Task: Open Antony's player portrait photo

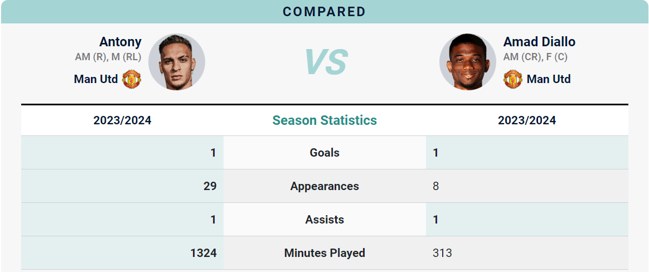Action: (177, 62)
